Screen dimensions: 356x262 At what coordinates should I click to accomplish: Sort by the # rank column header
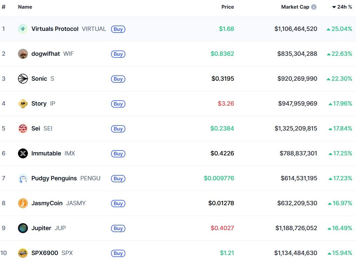click(3, 7)
